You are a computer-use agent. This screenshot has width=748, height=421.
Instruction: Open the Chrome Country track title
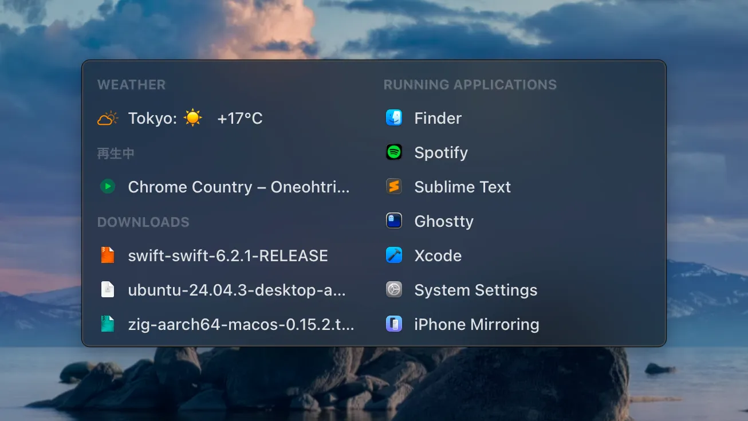tap(238, 187)
